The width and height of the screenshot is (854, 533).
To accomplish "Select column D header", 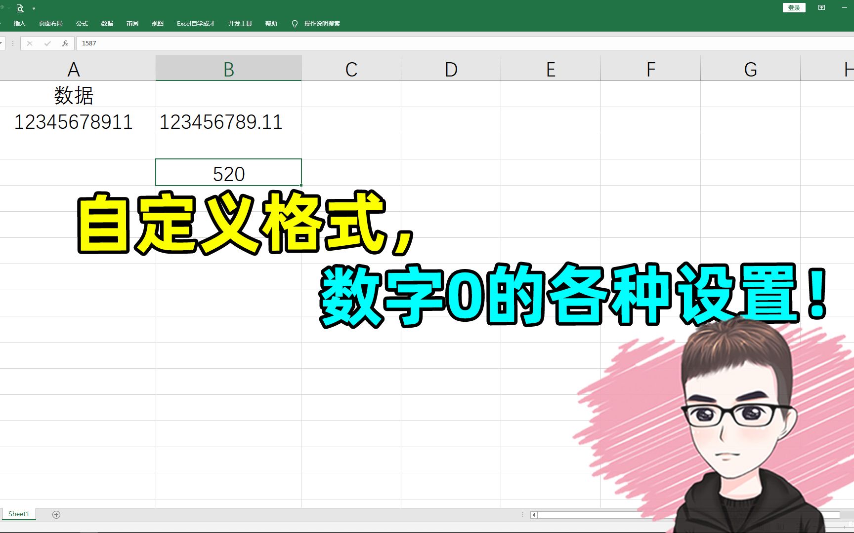I will point(451,69).
